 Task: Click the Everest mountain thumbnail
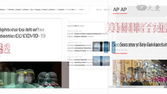[101, 61]
